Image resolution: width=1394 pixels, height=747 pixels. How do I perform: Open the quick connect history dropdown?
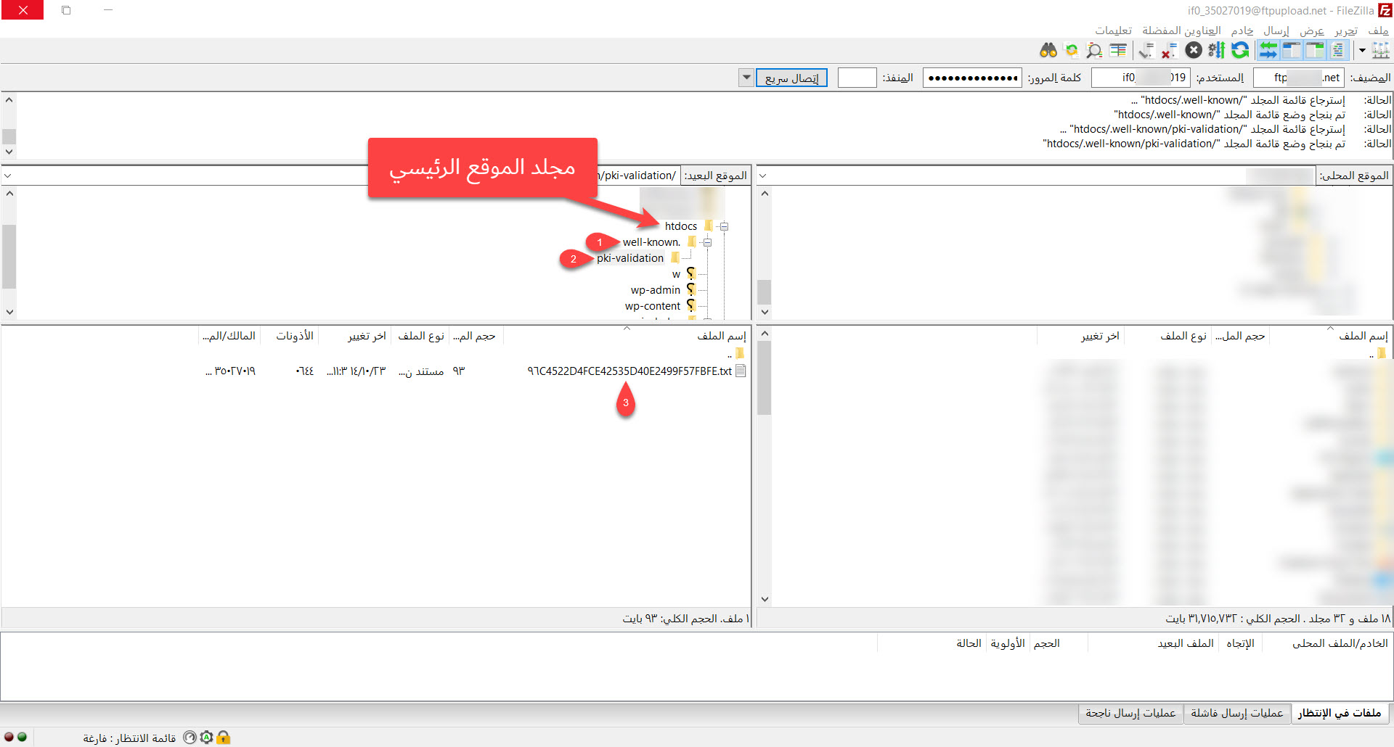(x=746, y=78)
